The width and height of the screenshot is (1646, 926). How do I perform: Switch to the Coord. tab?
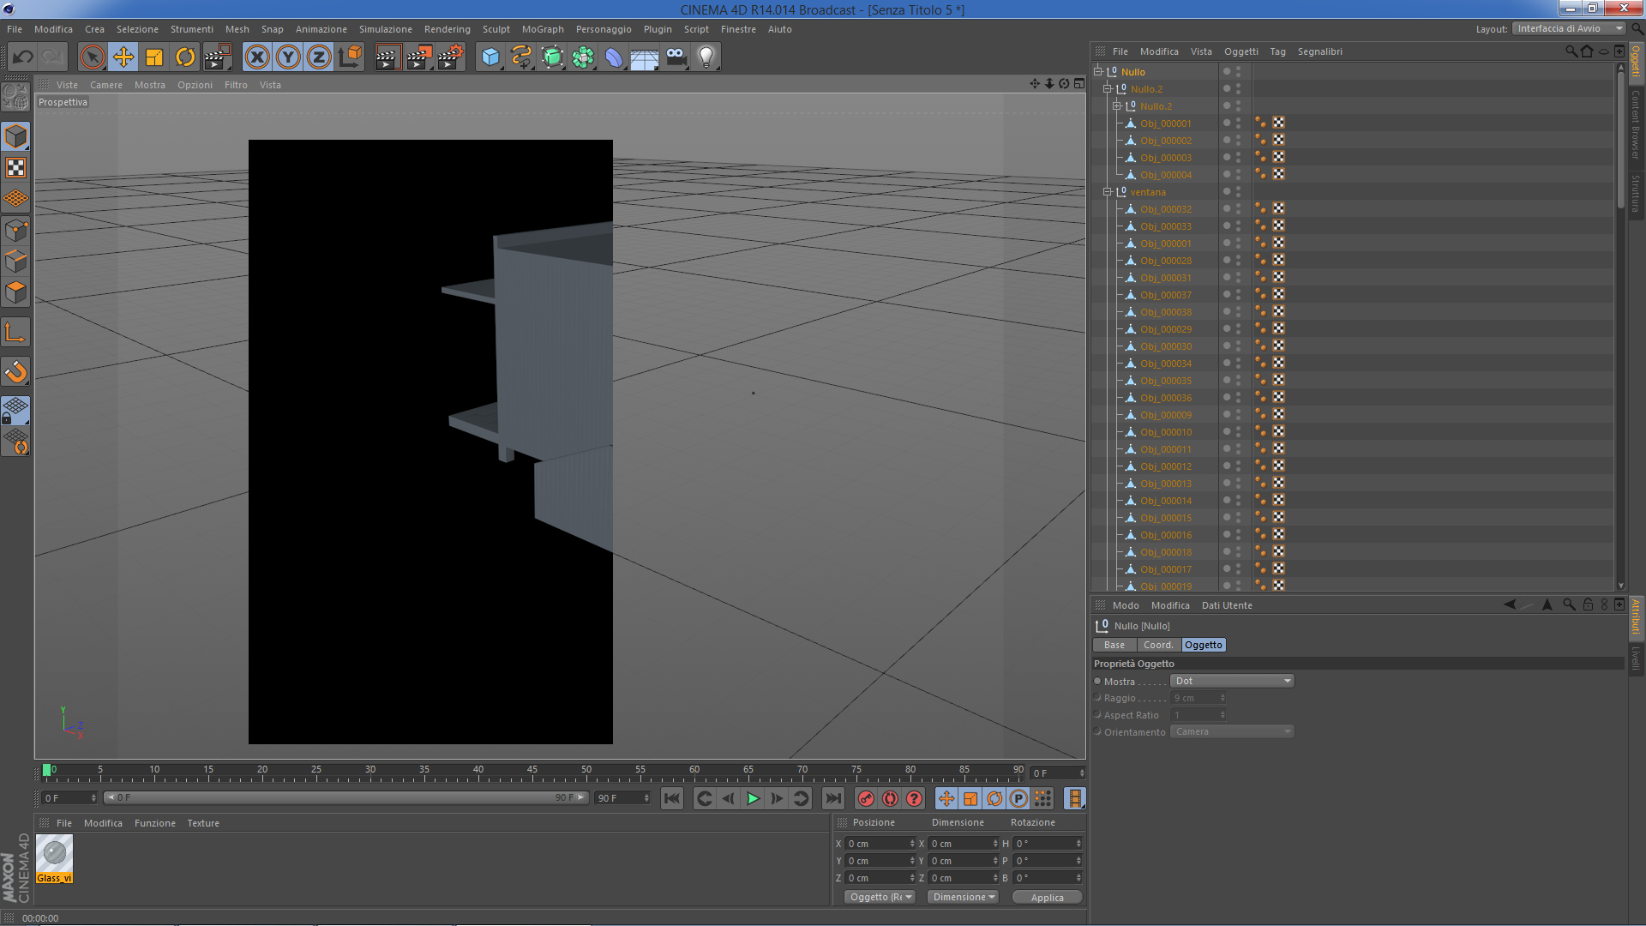pos(1158,645)
